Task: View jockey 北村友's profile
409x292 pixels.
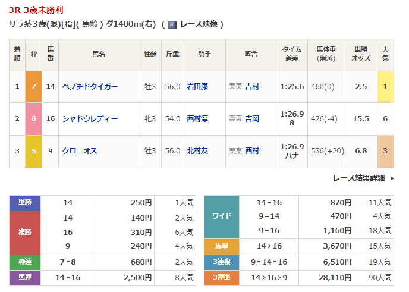Action: pos(197,150)
